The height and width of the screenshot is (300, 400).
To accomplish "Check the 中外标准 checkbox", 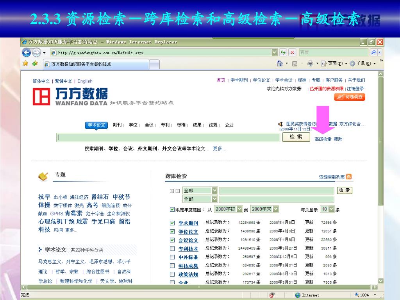I will 172,257.
